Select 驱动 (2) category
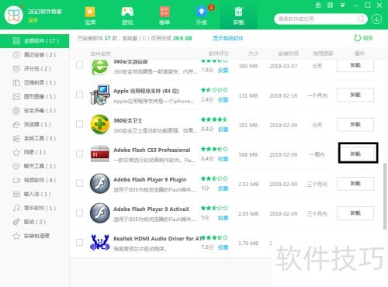 click(34, 222)
